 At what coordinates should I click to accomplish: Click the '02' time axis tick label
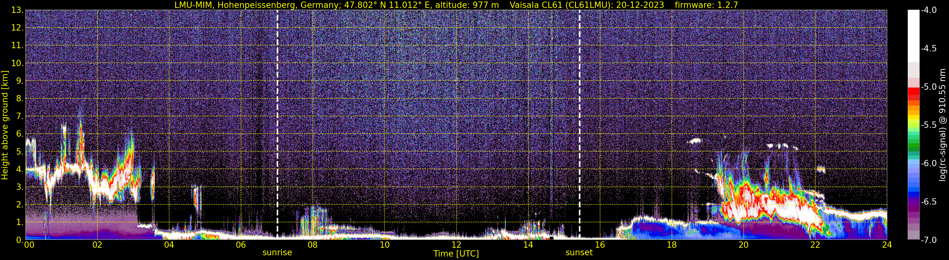[97, 245]
